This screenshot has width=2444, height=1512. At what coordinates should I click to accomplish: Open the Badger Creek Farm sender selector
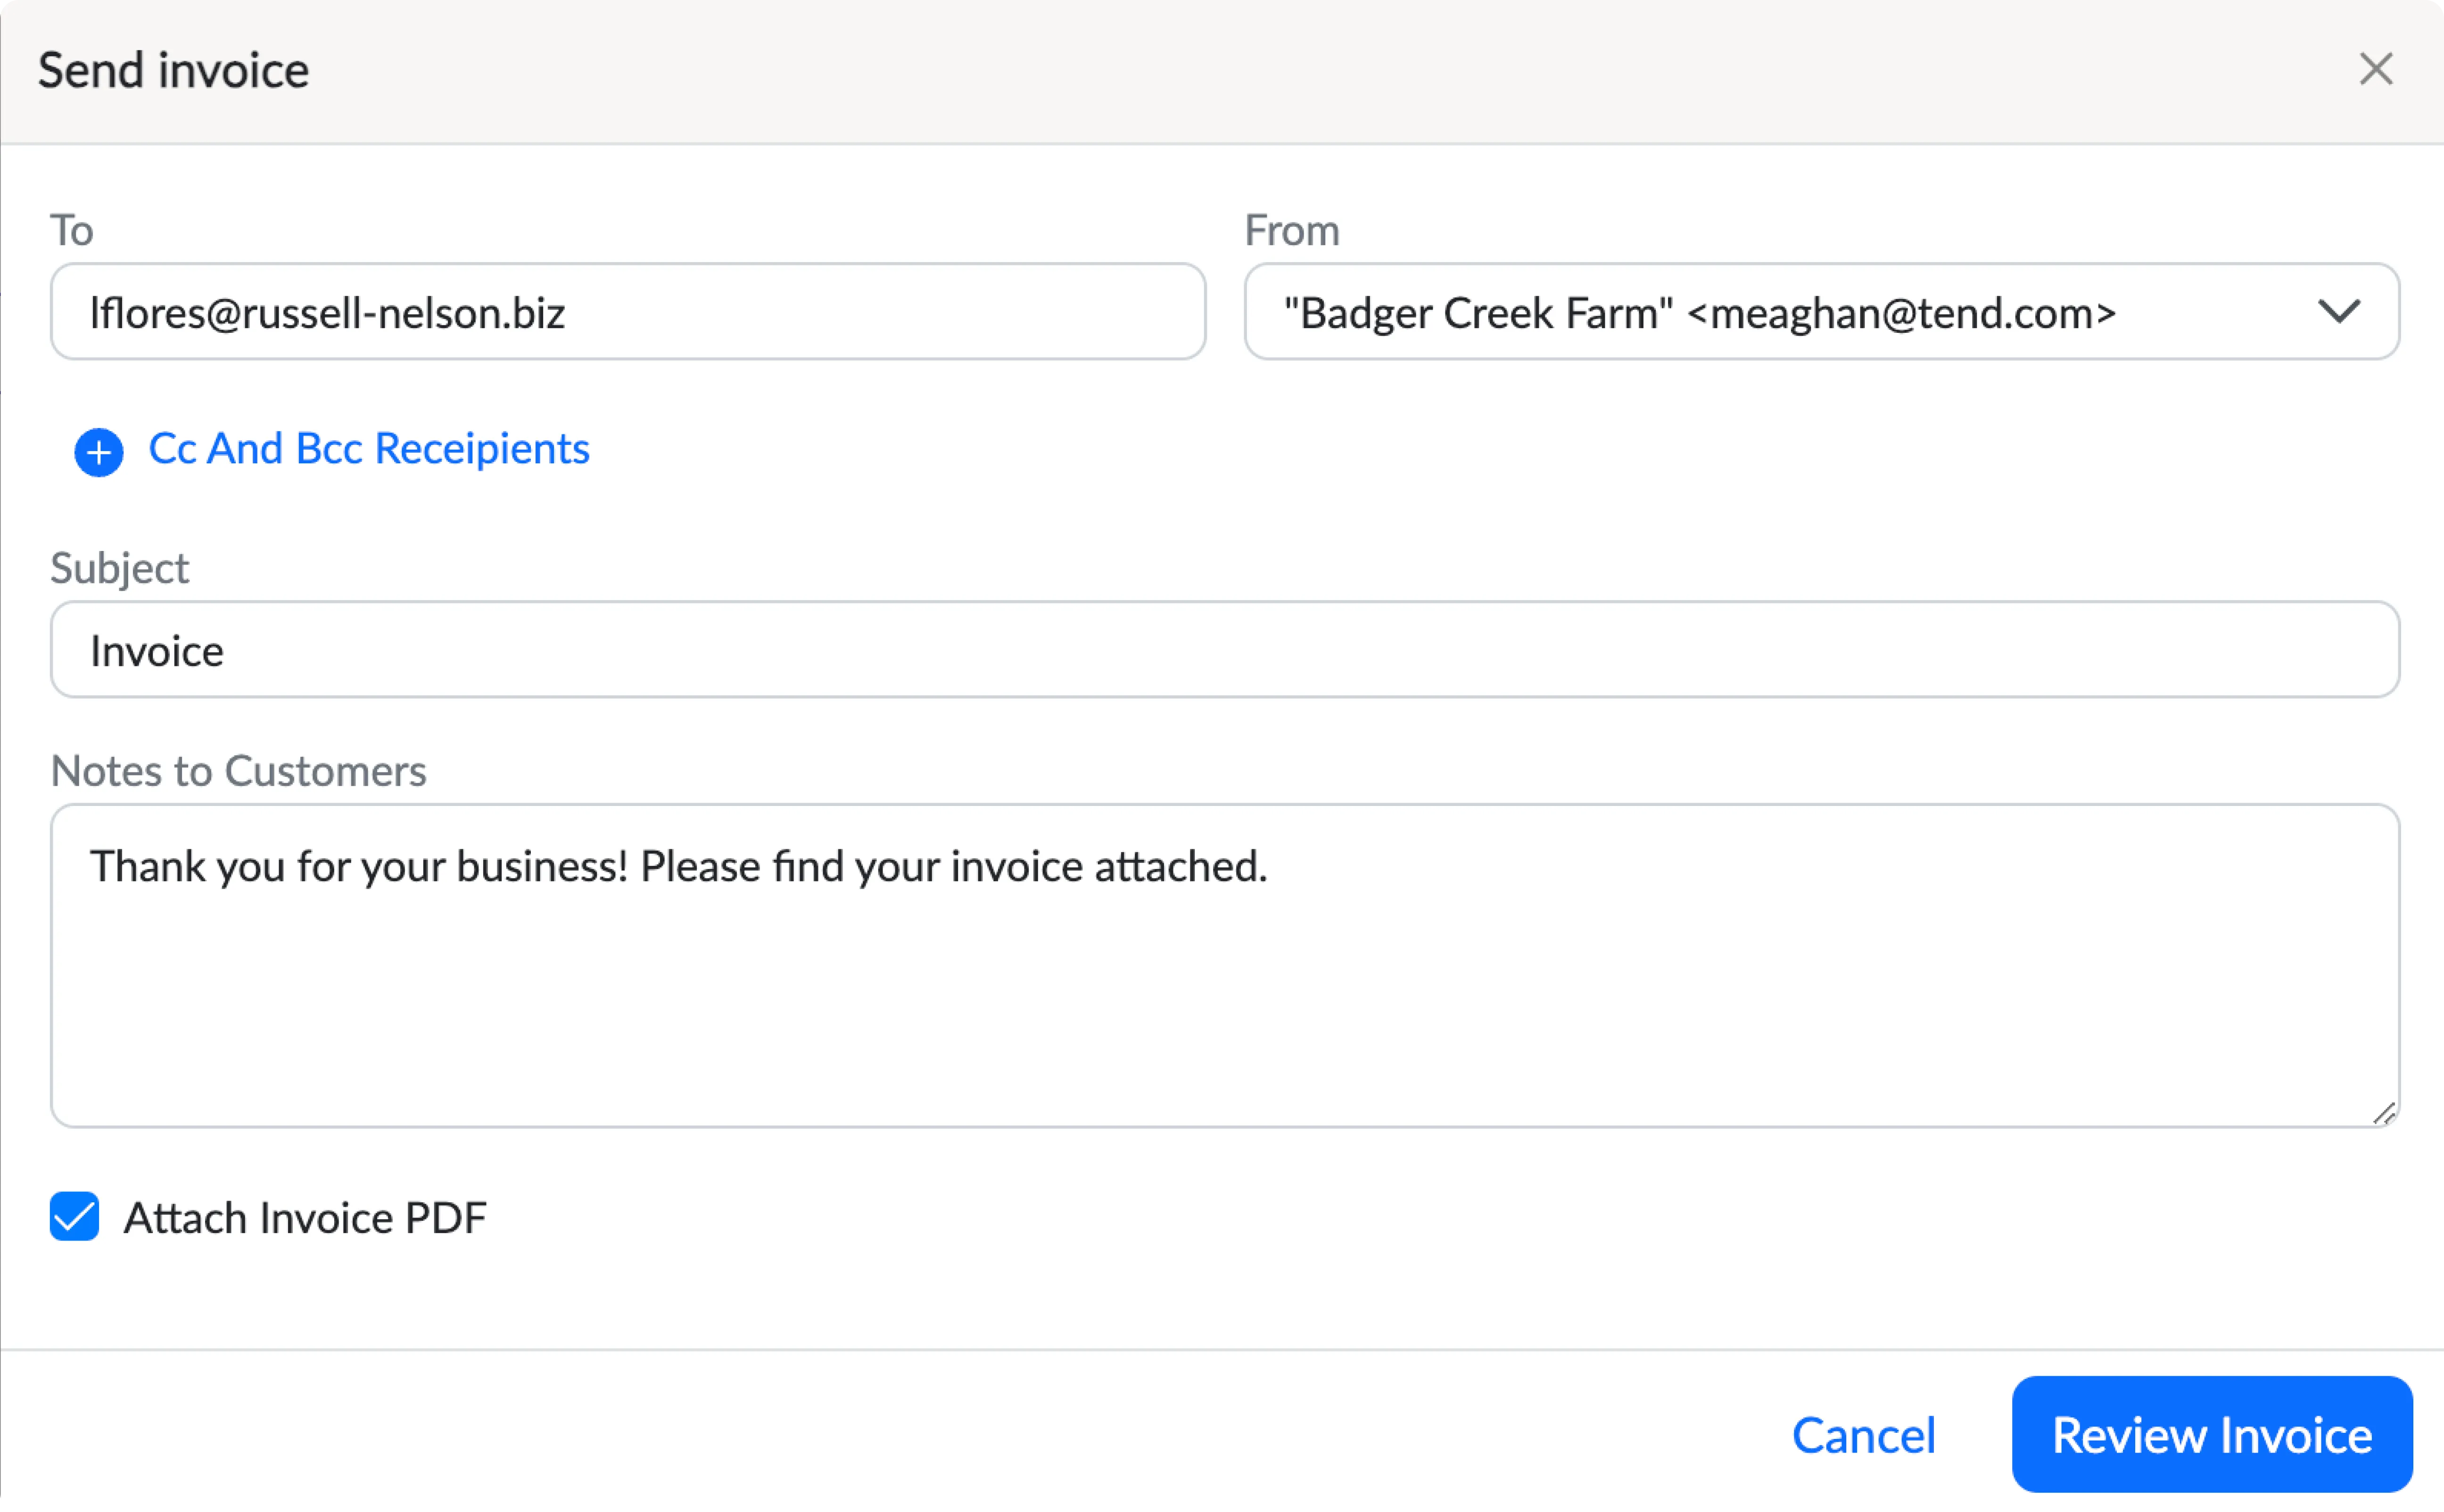1700,313
